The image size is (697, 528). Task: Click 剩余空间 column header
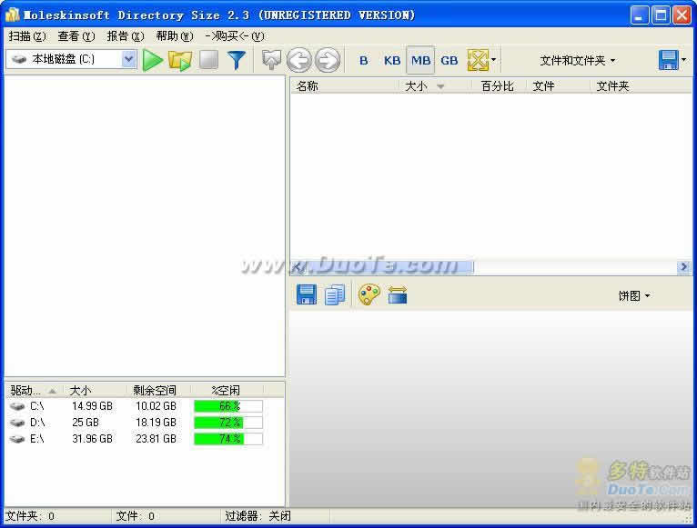[x=158, y=391]
